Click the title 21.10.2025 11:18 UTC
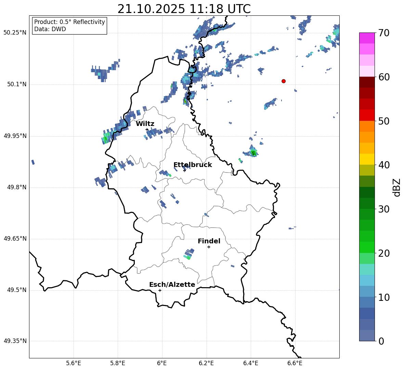The image size is (405, 370). click(x=184, y=9)
